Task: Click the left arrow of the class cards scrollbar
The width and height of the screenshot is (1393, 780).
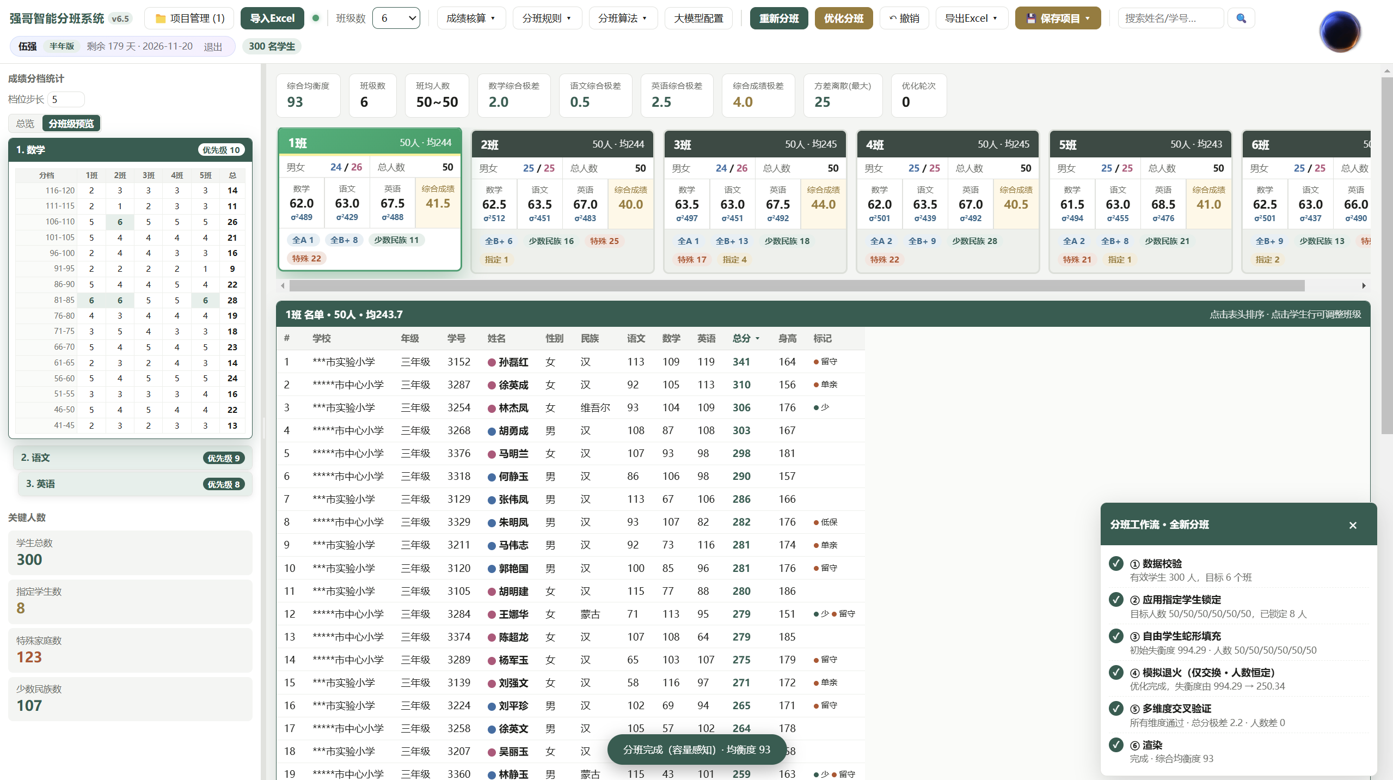Action: 283,285
